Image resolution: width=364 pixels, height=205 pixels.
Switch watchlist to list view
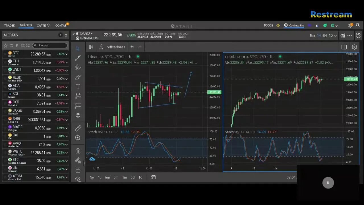coord(28,46)
